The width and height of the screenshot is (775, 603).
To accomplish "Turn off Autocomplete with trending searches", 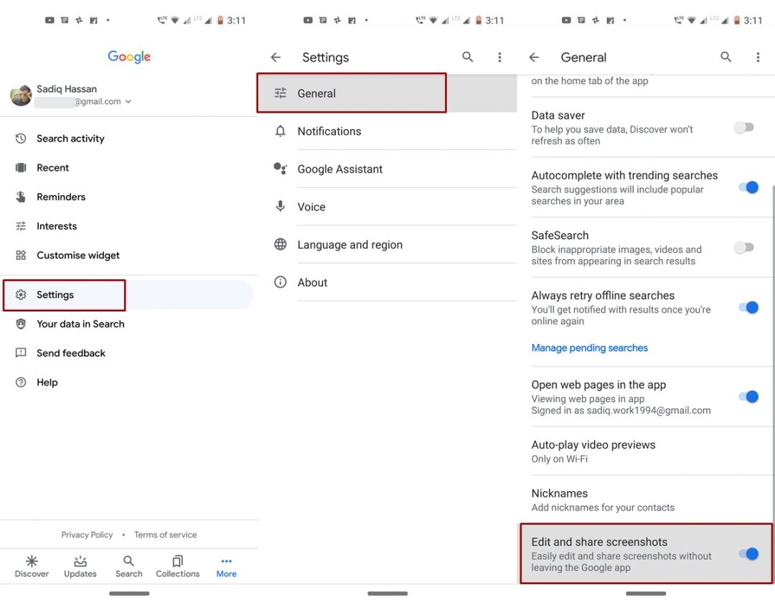I will (x=748, y=187).
